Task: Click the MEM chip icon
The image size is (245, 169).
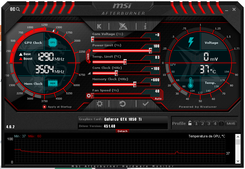Action: coord(53,83)
